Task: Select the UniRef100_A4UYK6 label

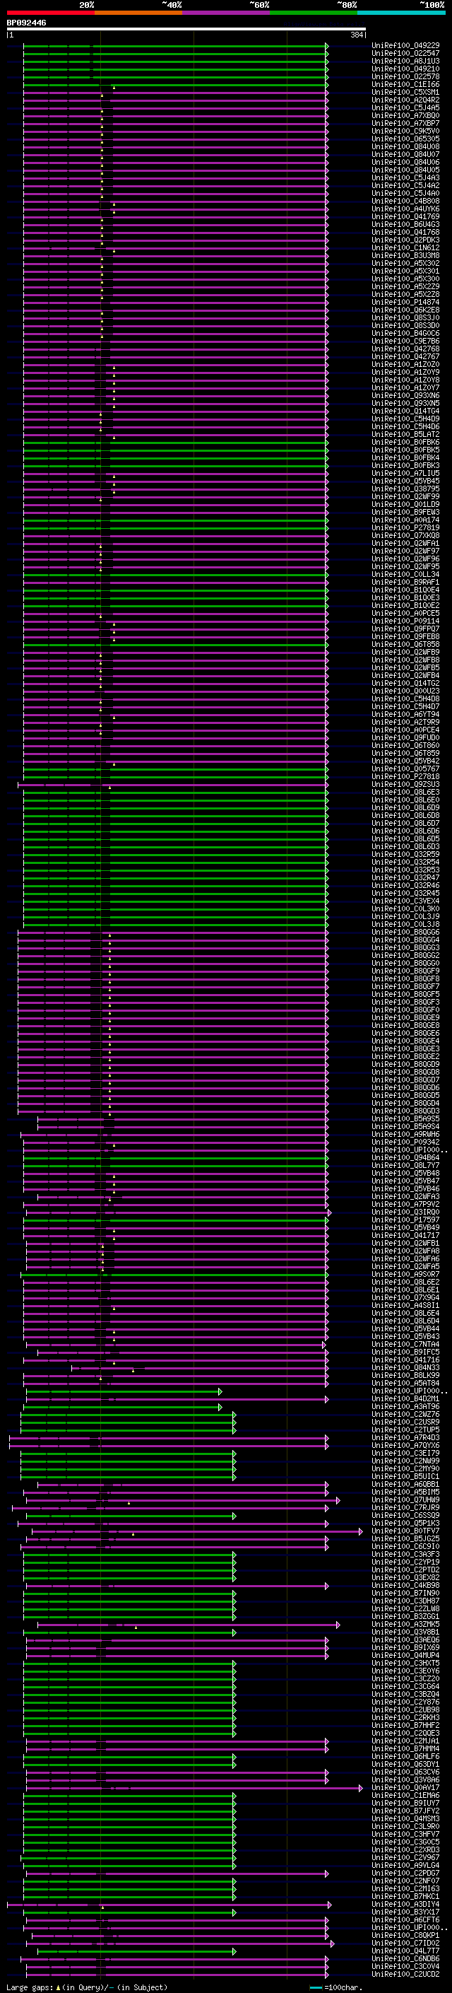Action: tap(405, 209)
